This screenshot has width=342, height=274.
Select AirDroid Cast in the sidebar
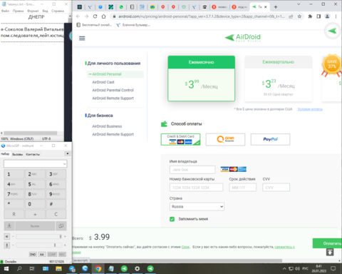[x=103, y=82]
